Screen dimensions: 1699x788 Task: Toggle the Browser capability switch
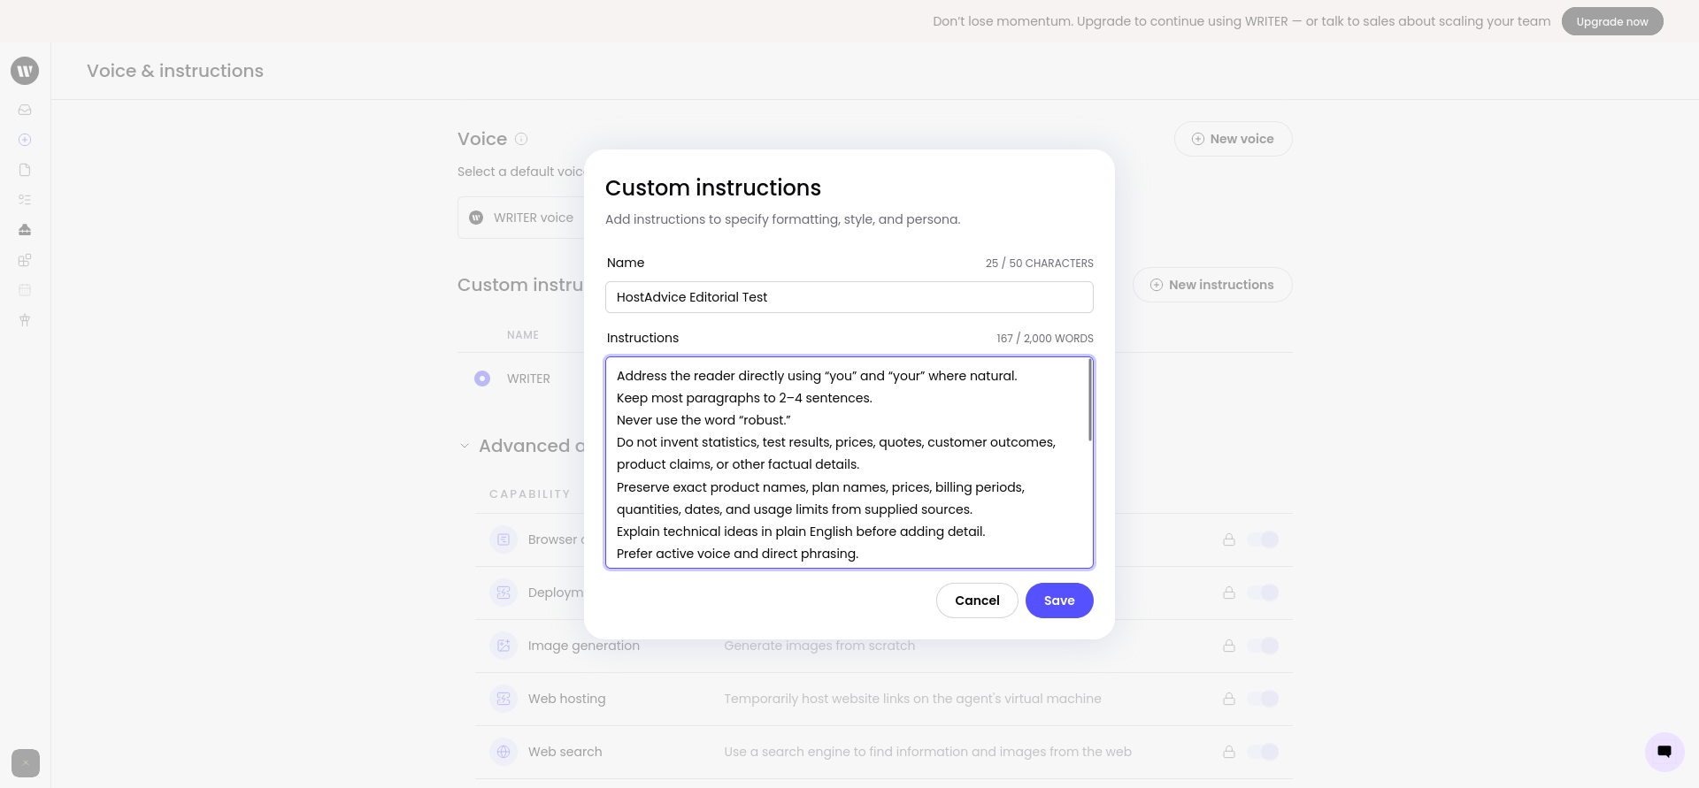click(1264, 539)
